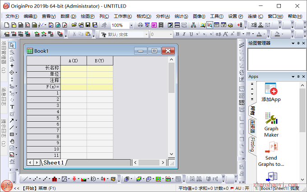Open the Apps panel options arrow
This screenshot has width=307, height=192.
point(293,77)
